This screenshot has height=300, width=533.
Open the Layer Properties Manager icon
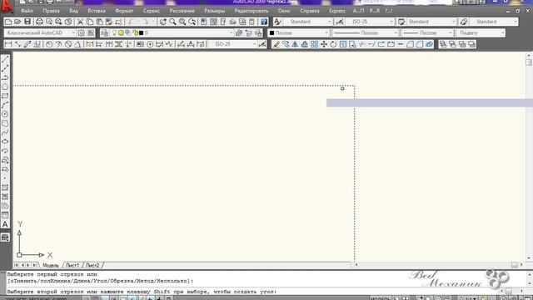coord(105,33)
